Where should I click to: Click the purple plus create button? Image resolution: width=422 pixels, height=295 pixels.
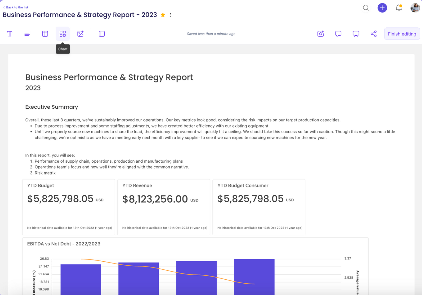coord(382,8)
